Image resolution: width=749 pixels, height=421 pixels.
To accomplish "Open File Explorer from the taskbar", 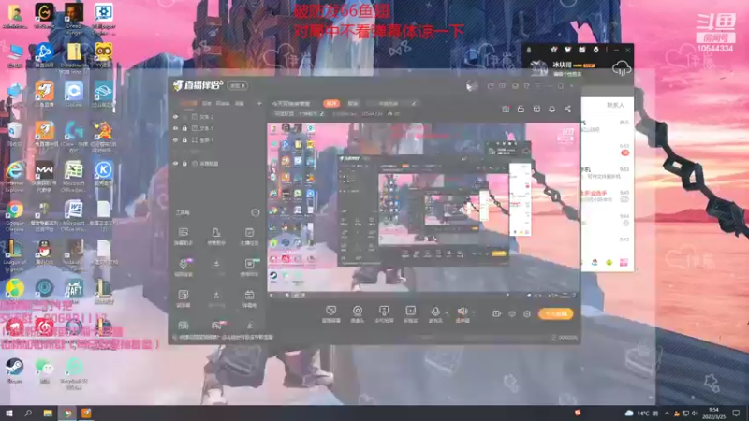I will (48, 414).
